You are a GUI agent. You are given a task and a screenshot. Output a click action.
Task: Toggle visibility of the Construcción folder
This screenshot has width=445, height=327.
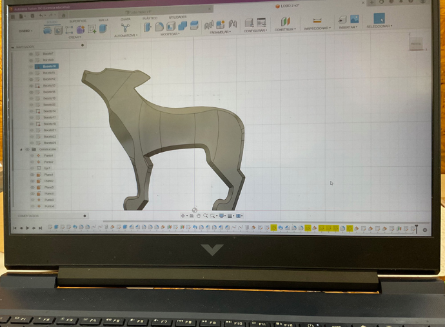pos(28,149)
